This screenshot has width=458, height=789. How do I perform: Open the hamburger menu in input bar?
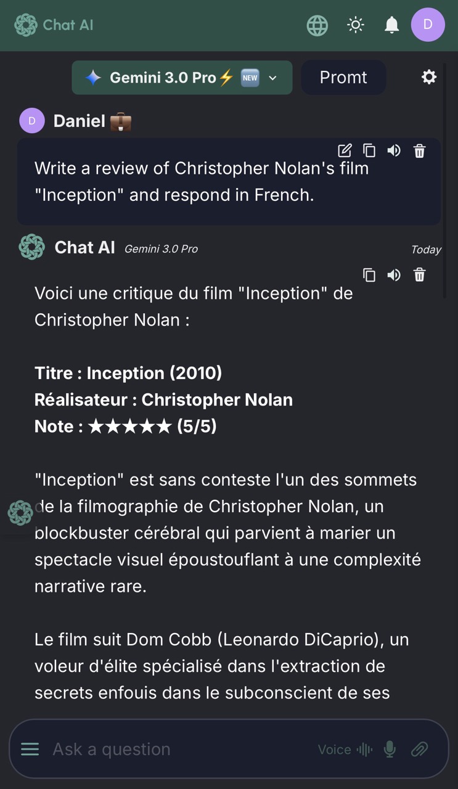click(x=30, y=749)
